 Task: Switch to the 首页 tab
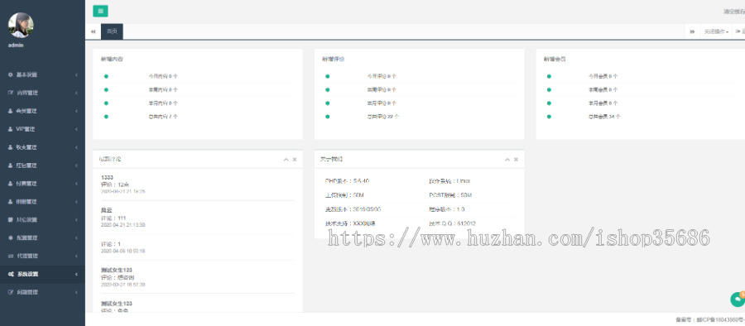pyautogui.click(x=112, y=31)
